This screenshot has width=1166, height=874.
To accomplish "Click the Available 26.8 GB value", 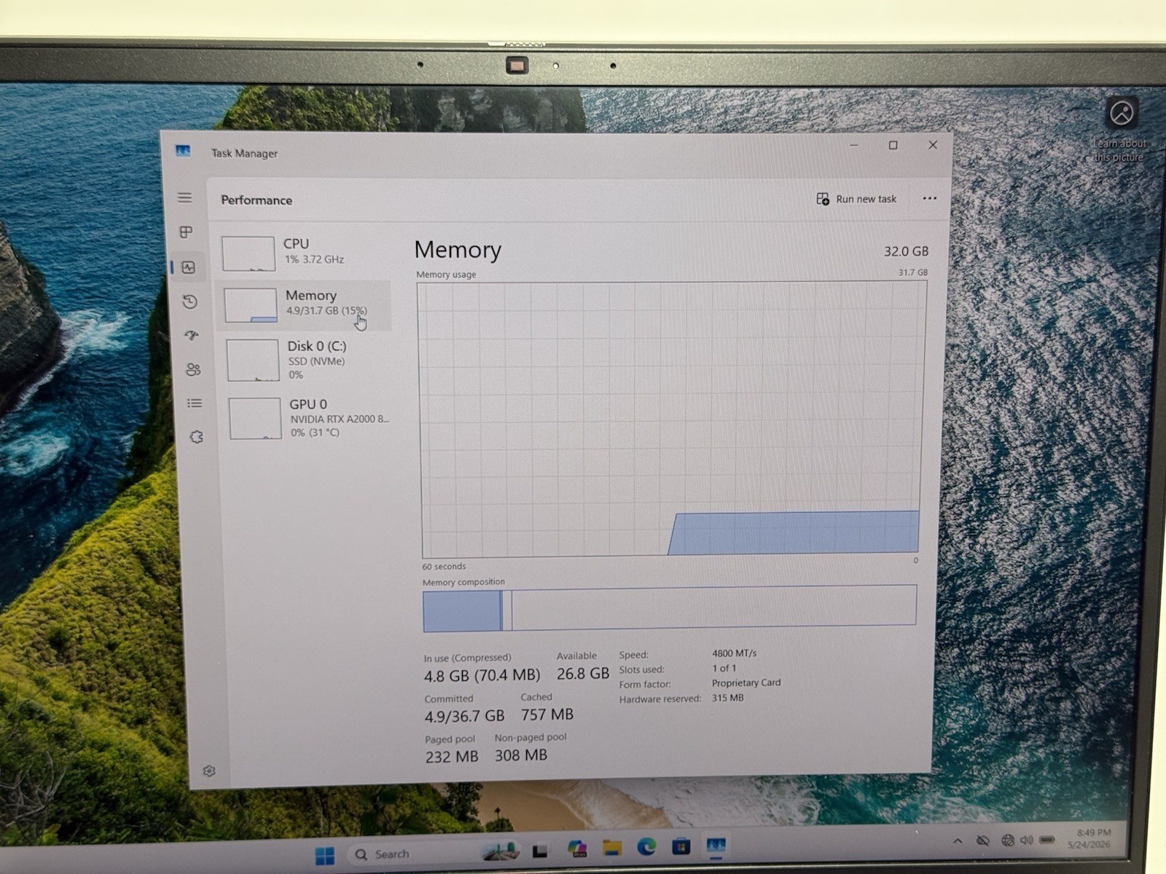I will coord(583,674).
